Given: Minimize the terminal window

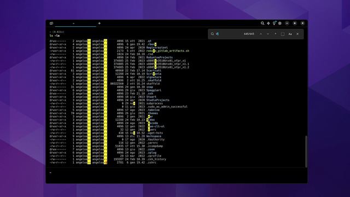Looking at the screenshot, I should [287, 23].
